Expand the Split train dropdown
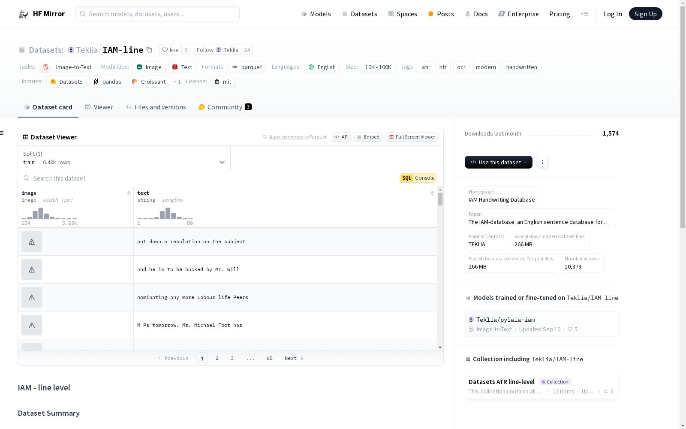This screenshot has width=686, height=429. [124, 158]
